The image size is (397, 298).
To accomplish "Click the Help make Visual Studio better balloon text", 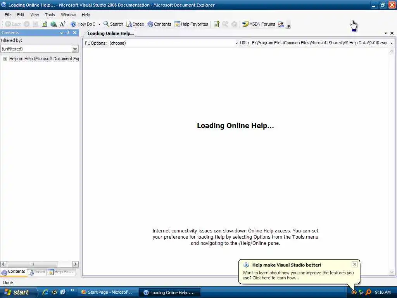I will coord(298,275).
